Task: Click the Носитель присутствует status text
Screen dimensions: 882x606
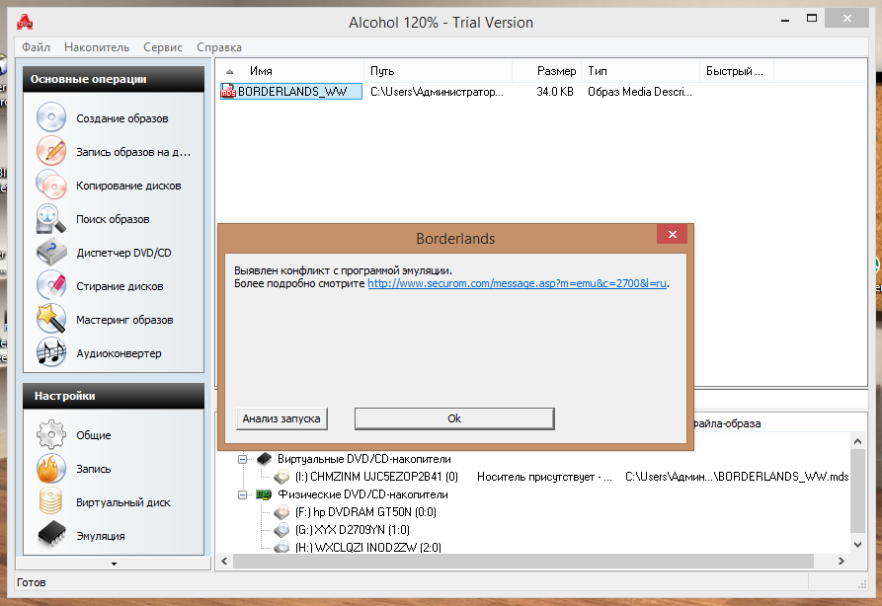Action: 544,477
